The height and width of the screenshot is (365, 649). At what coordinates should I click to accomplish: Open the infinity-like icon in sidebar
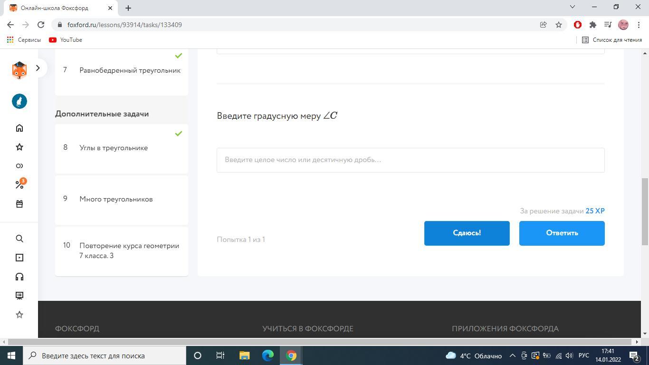pyautogui.click(x=19, y=166)
